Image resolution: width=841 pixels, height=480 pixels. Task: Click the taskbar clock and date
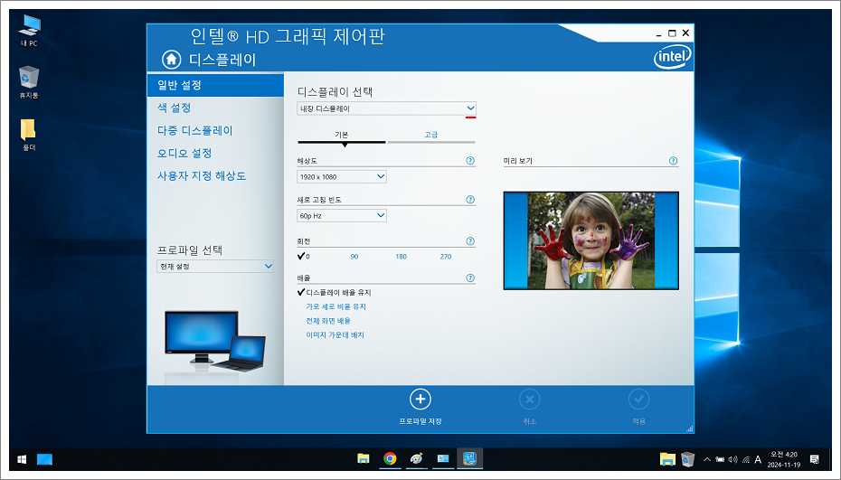pyautogui.click(x=784, y=459)
